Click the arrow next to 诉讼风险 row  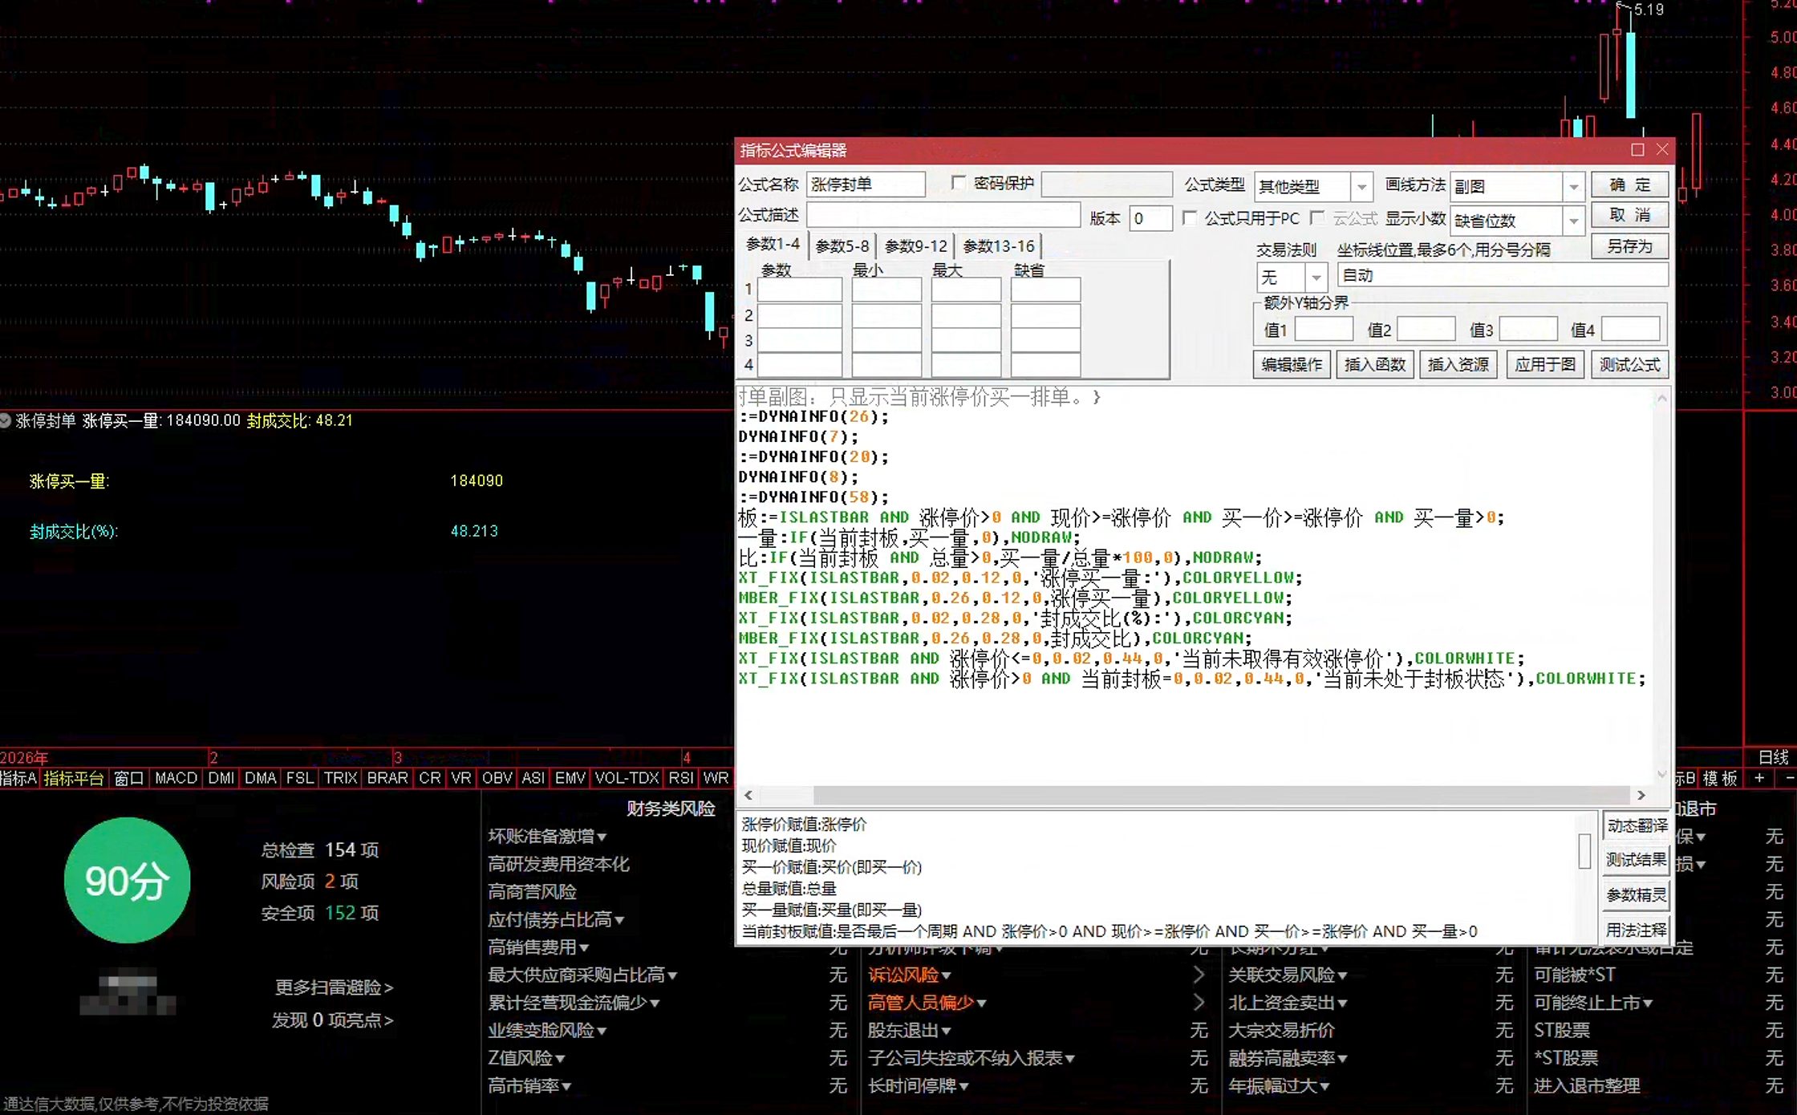(x=1199, y=975)
